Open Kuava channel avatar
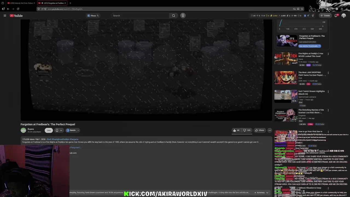Image resolution: width=350 pixels, height=197 pixels. click(x=24, y=130)
